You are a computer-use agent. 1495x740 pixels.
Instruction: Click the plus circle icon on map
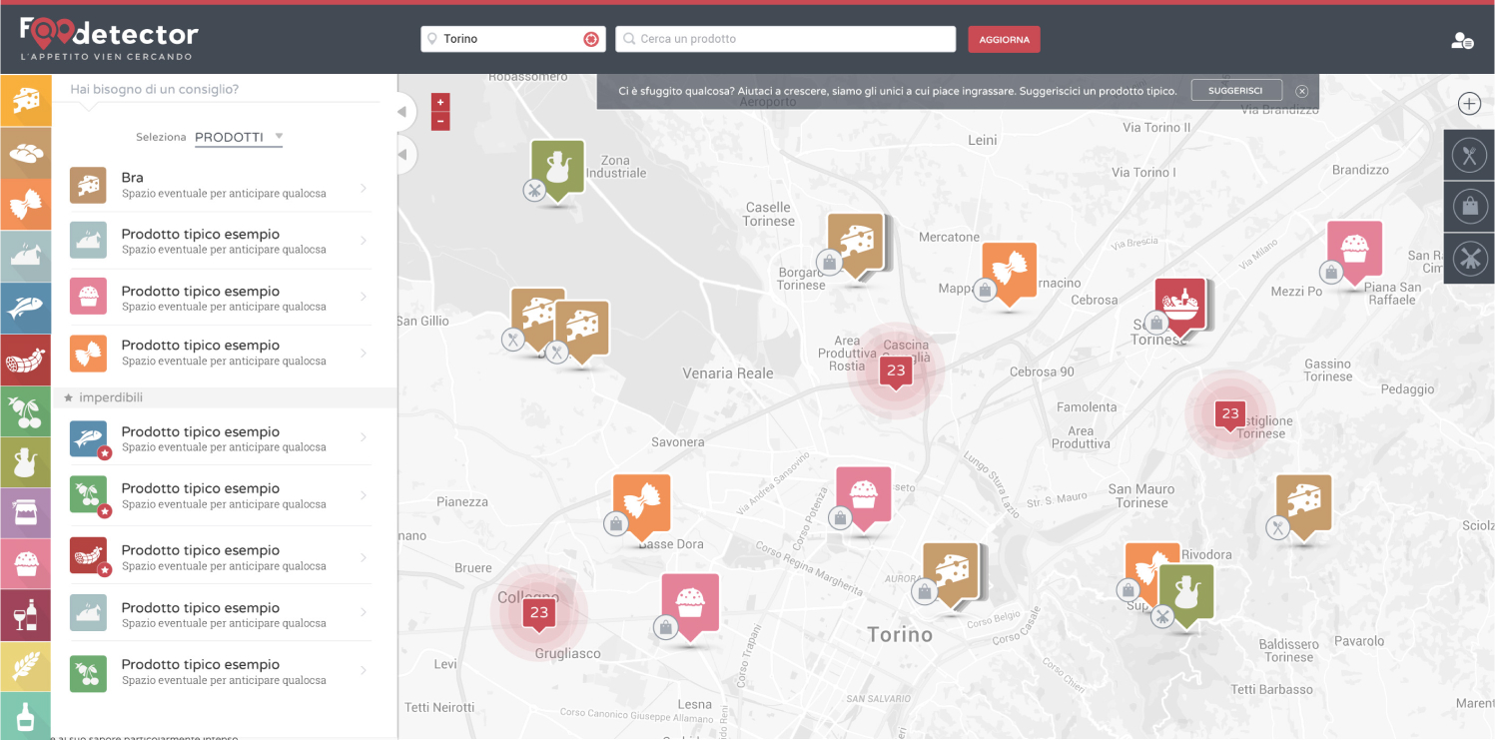[1469, 103]
